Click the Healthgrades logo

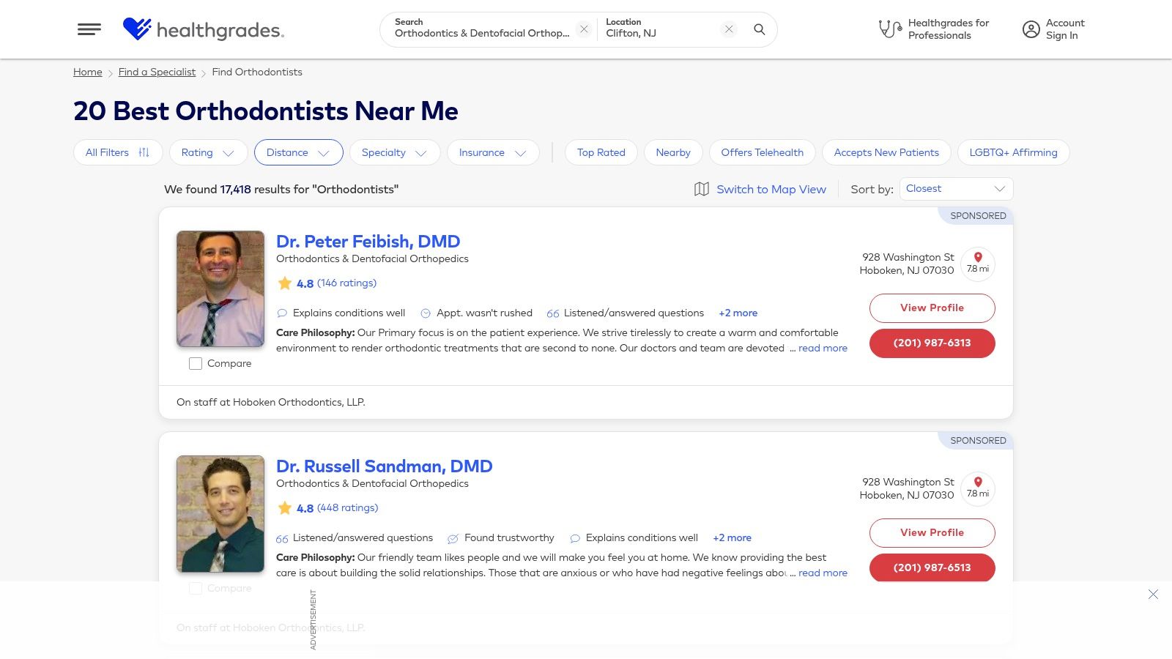click(x=203, y=29)
